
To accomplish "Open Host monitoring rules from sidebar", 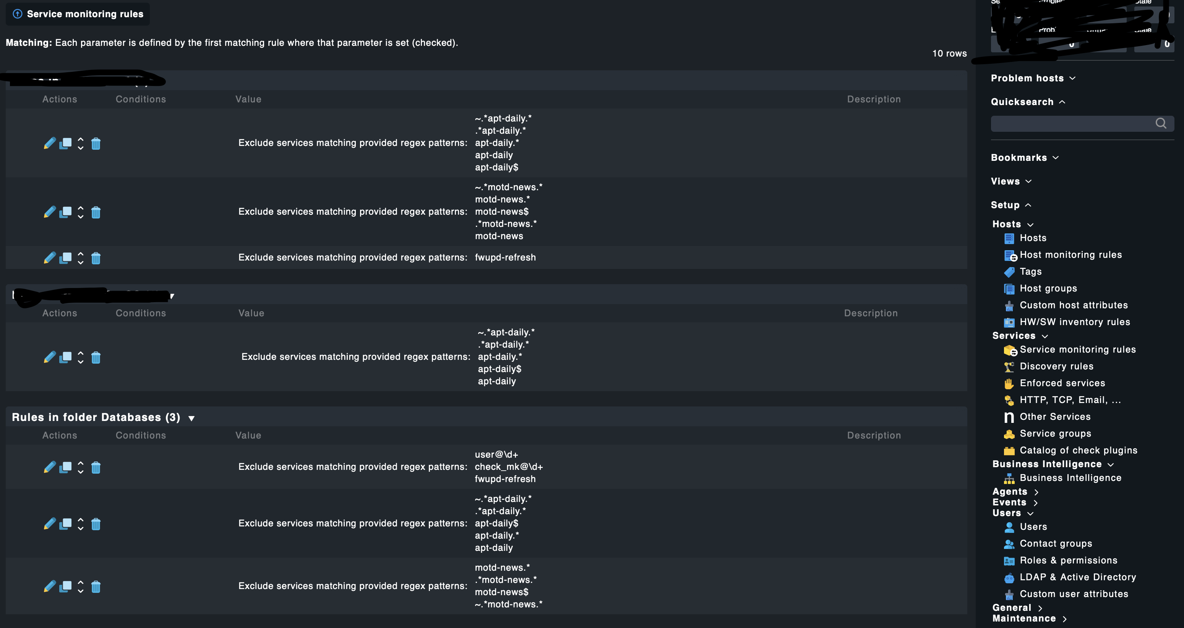I will [x=1070, y=254].
